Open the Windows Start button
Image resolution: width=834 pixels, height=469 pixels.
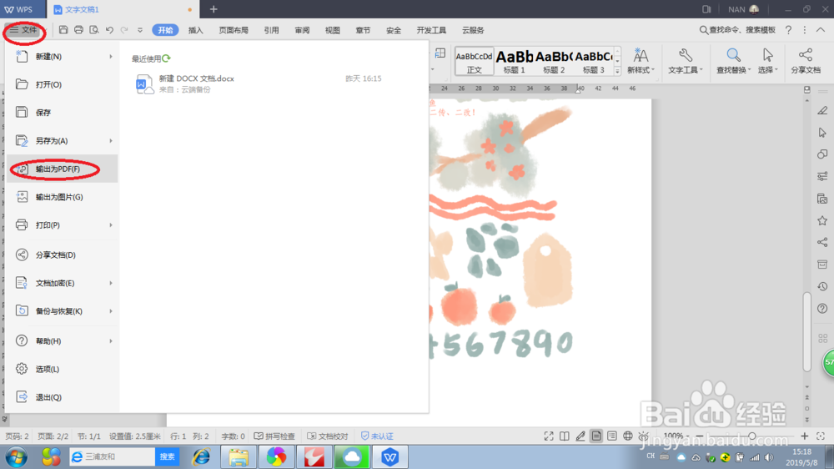click(17, 456)
